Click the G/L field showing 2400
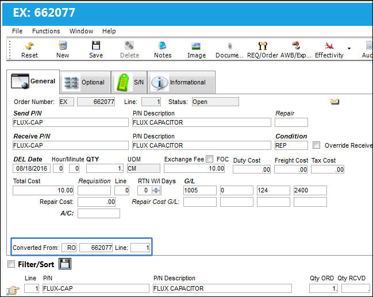373x297 pixels. point(310,191)
